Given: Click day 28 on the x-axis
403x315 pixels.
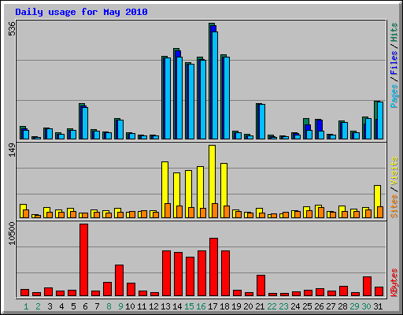Looking at the screenshot, I should (x=342, y=306).
